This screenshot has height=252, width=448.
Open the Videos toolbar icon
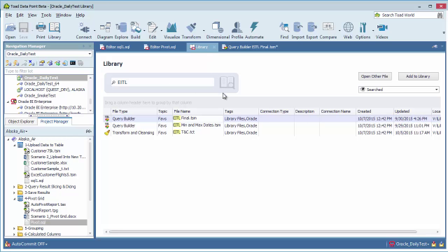[381, 31]
